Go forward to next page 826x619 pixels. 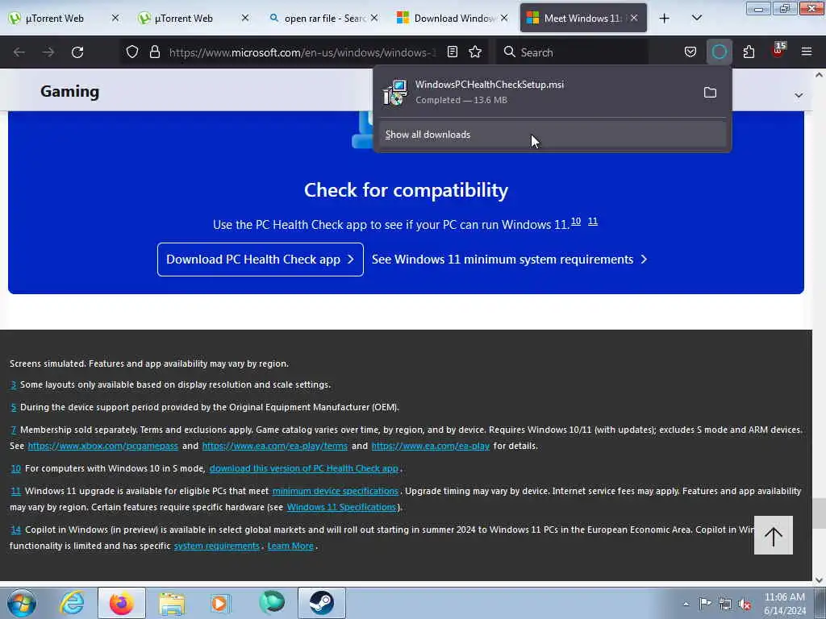48,52
